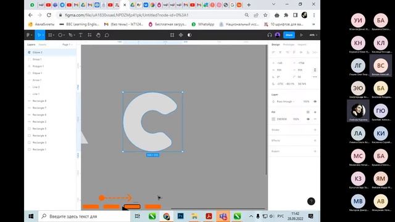
Task: Expand the Move tool options arrow
Action: click(43, 35)
